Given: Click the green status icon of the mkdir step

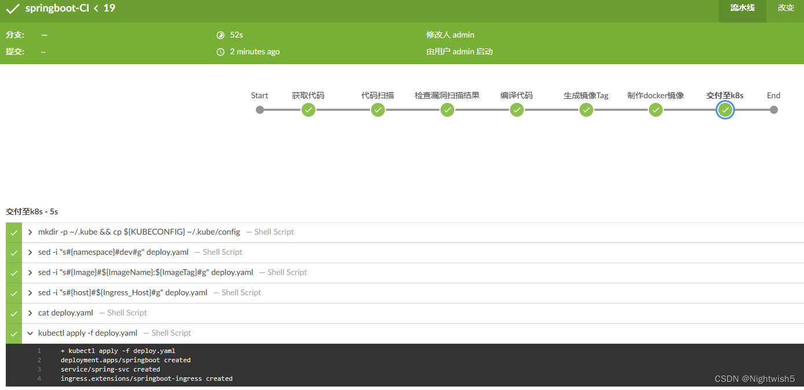Looking at the screenshot, I should pyautogui.click(x=14, y=233).
